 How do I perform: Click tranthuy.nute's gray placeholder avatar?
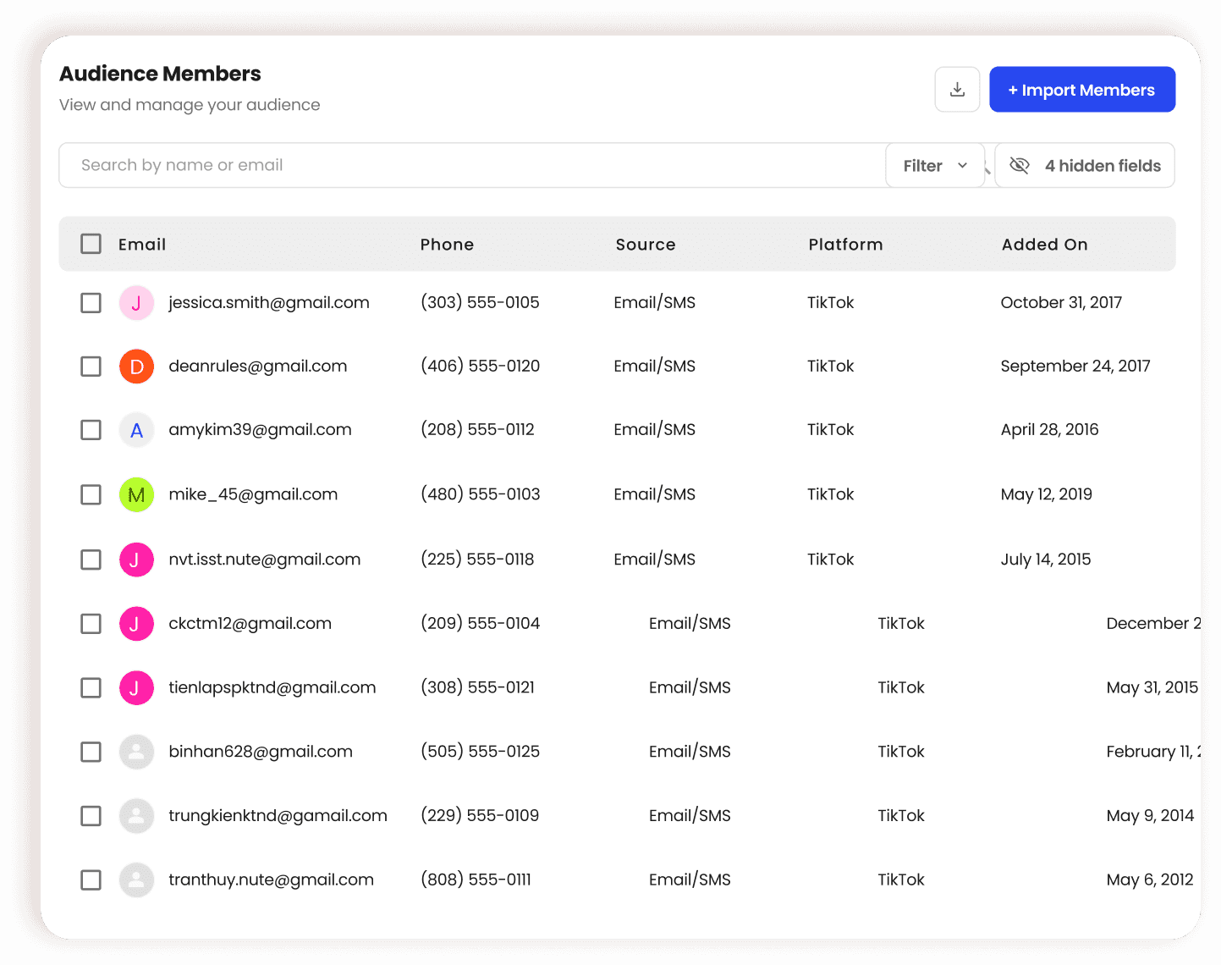pos(136,880)
